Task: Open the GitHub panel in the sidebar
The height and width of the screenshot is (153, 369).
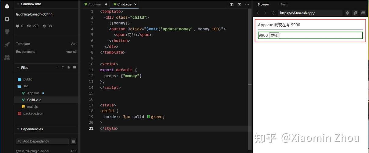Action: tap(7, 32)
